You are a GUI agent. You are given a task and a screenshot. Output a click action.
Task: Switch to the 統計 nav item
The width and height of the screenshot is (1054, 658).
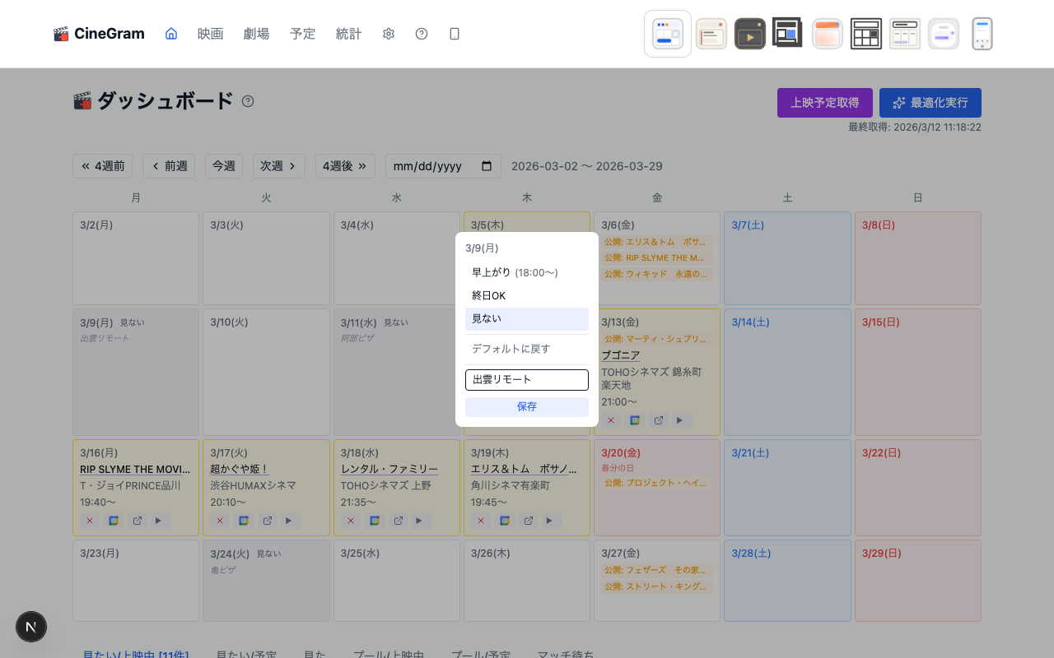click(348, 34)
